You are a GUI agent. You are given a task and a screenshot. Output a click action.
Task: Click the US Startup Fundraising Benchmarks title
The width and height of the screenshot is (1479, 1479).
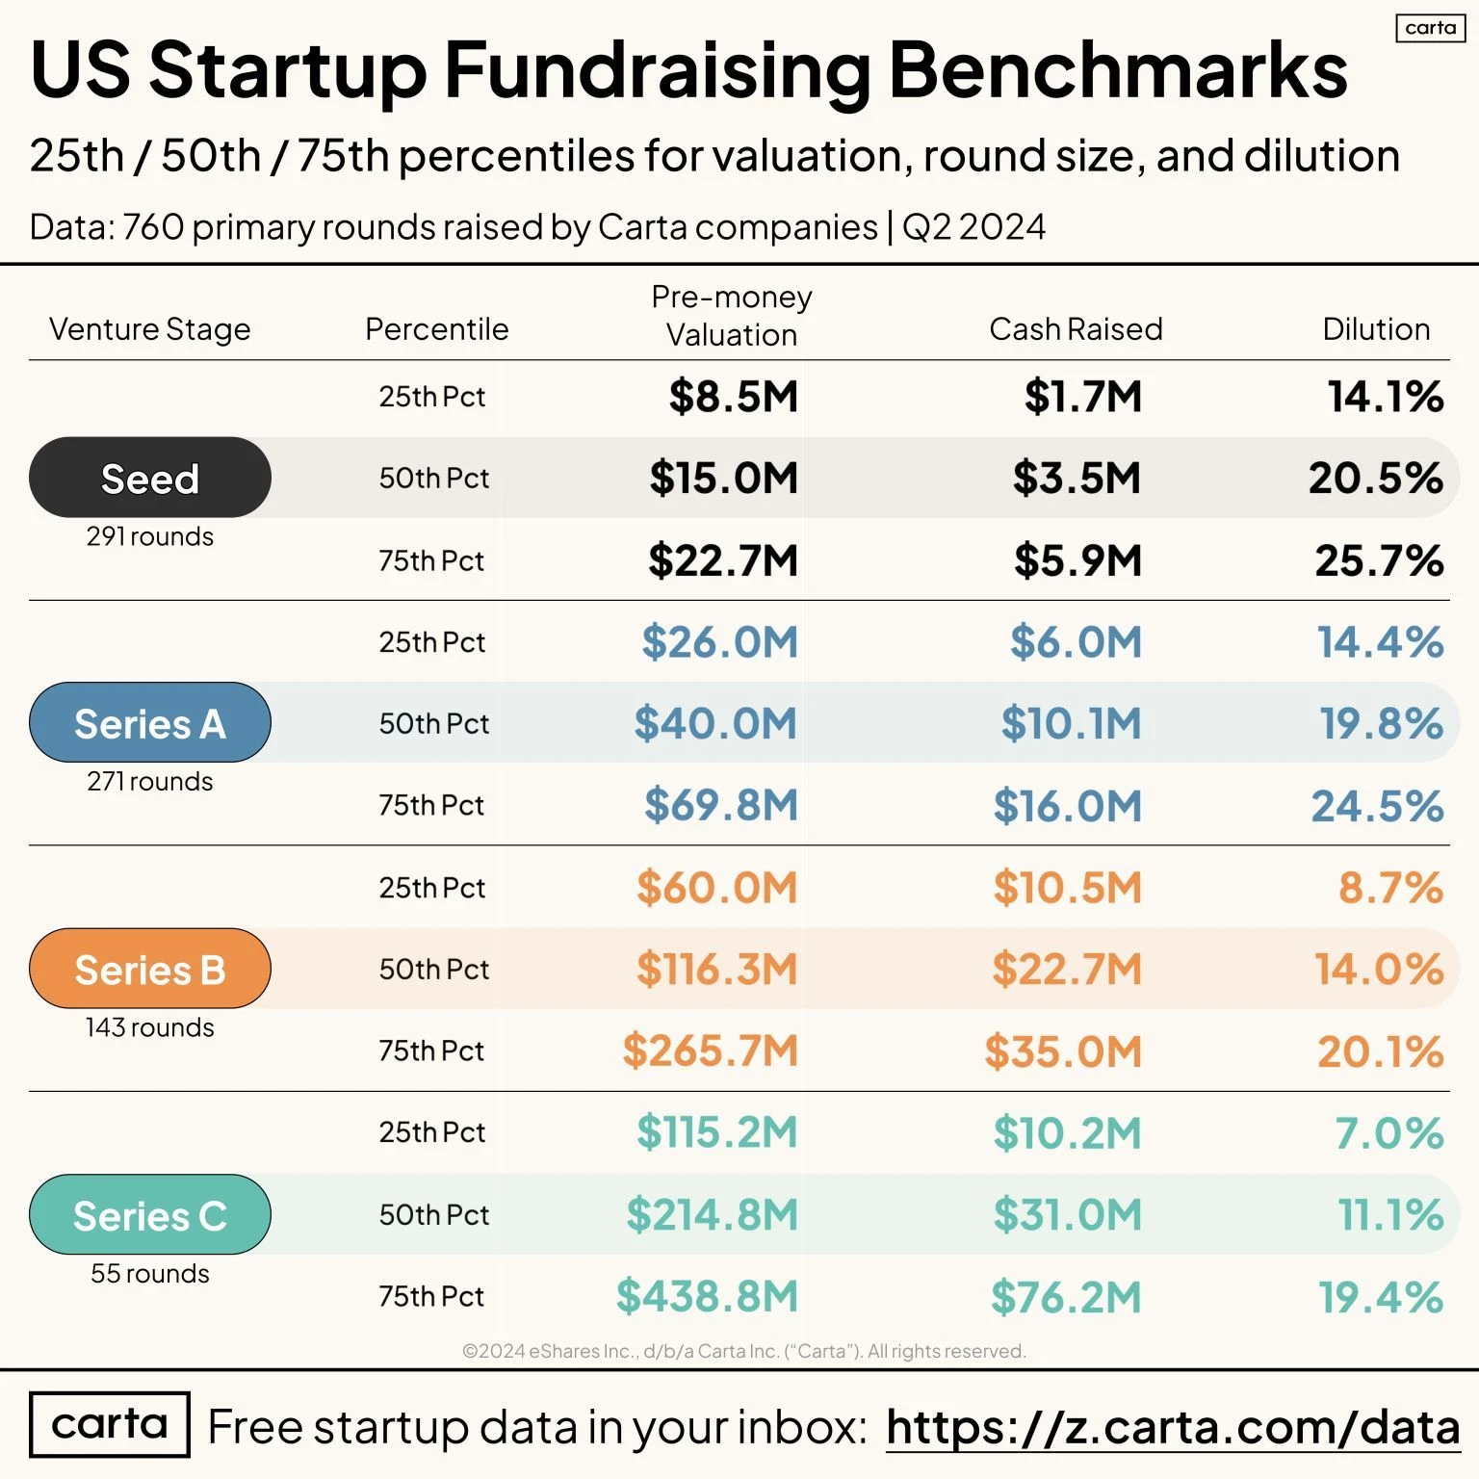tap(688, 69)
